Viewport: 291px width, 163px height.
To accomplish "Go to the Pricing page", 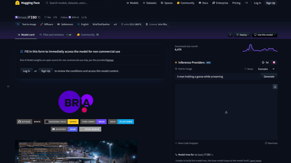I will (236, 3).
